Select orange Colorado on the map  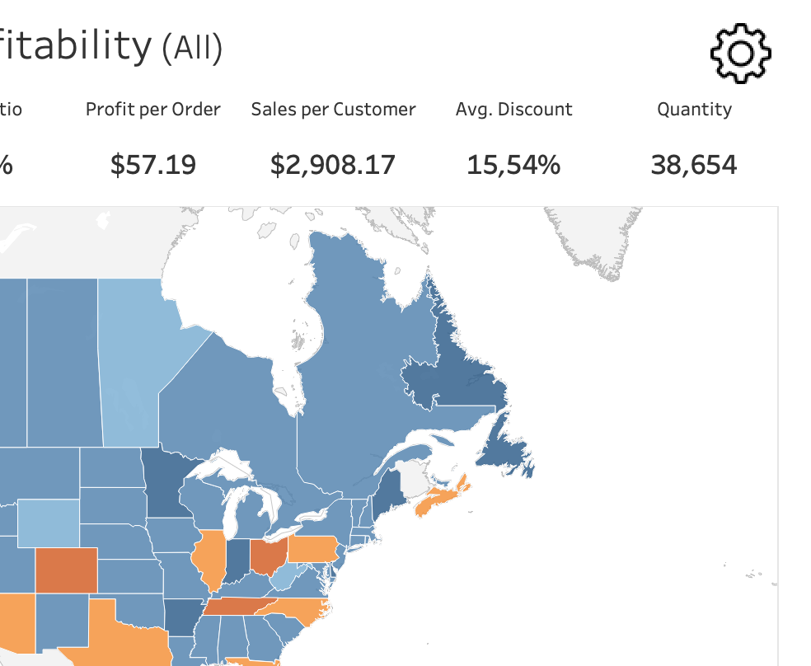[66, 570]
